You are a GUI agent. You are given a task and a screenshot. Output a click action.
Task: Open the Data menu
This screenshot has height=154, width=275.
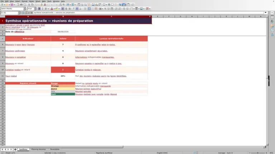coord(44,1)
